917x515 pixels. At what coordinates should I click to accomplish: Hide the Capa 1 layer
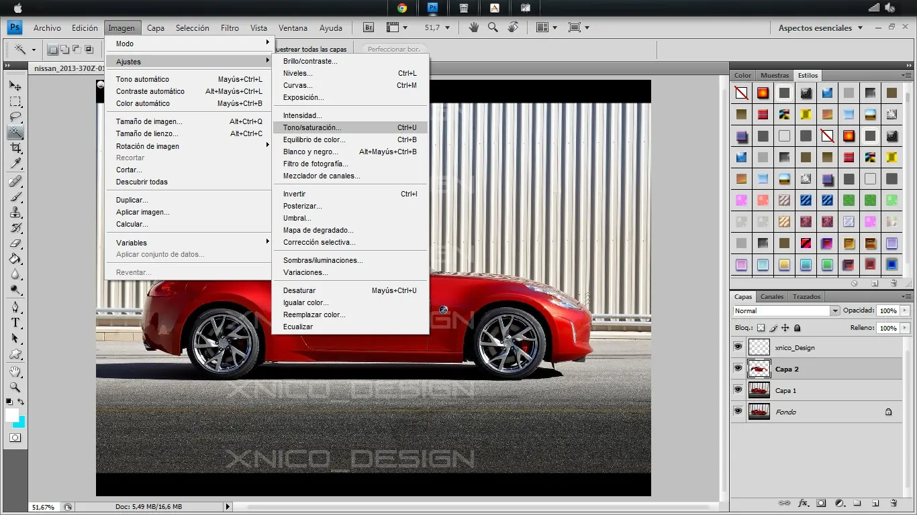click(738, 390)
